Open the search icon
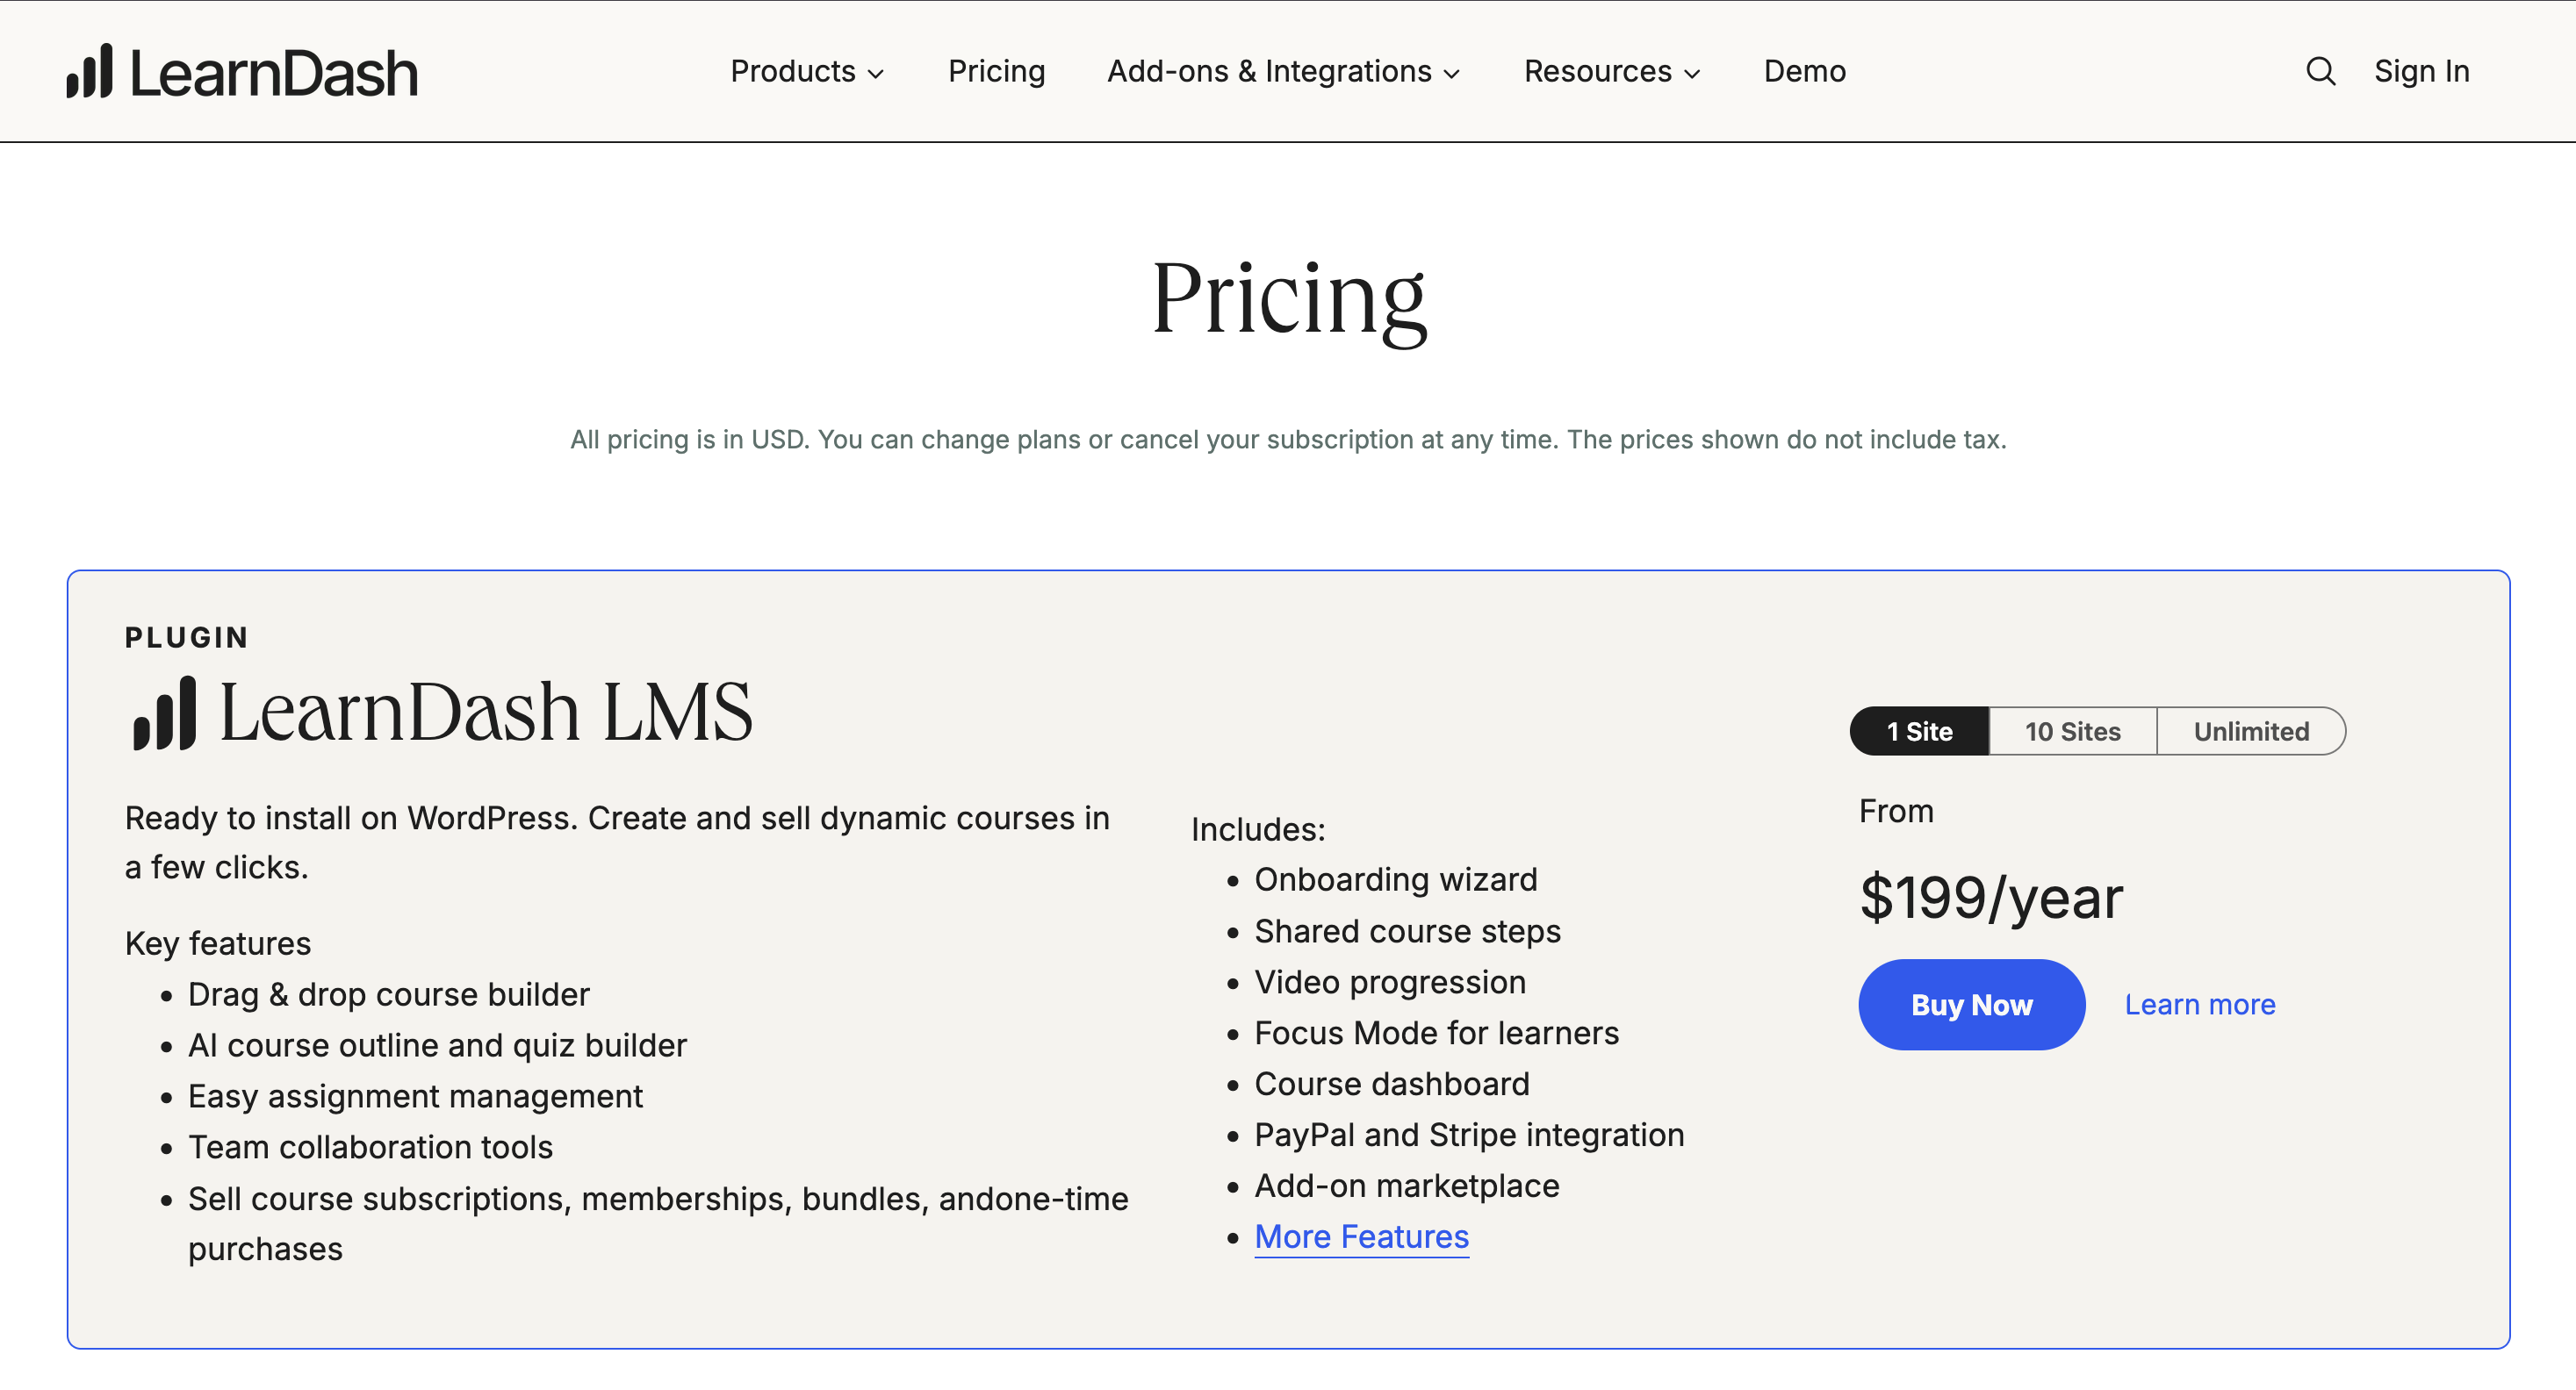 (x=2320, y=71)
